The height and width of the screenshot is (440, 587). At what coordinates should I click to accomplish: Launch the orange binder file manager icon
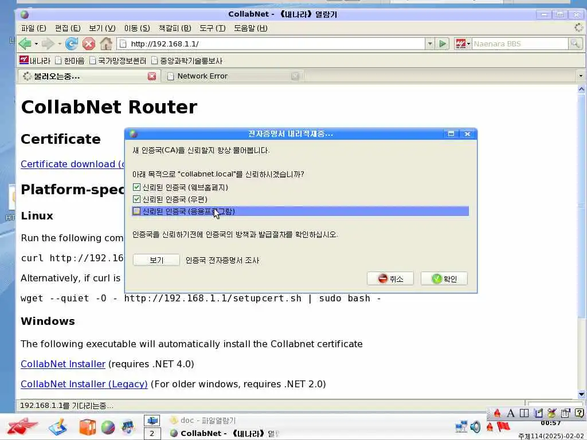coord(87,427)
